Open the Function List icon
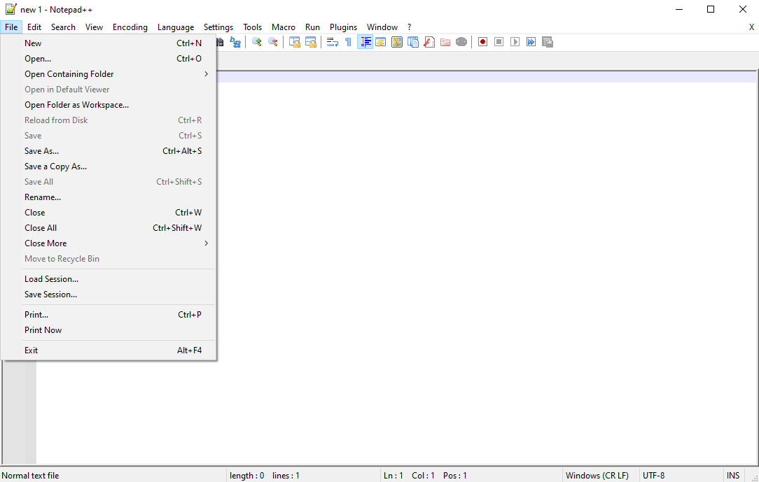The width and height of the screenshot is (759, 482). coord(429,42)
